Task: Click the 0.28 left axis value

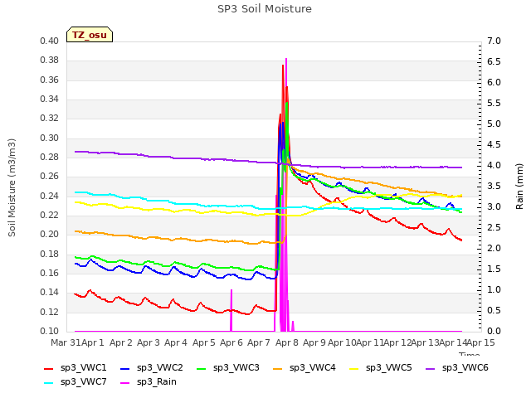Action: pyautogui.click(x=50, y=157)
